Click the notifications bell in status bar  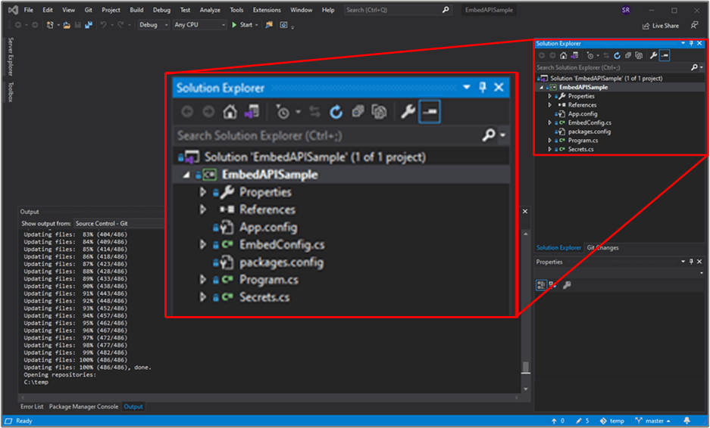tap(687, 420)
